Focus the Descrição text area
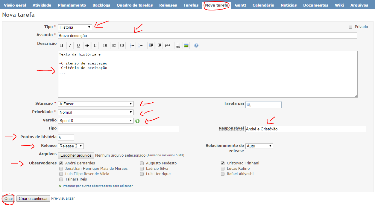Screen dimensions: 375x205 [208, 74]
